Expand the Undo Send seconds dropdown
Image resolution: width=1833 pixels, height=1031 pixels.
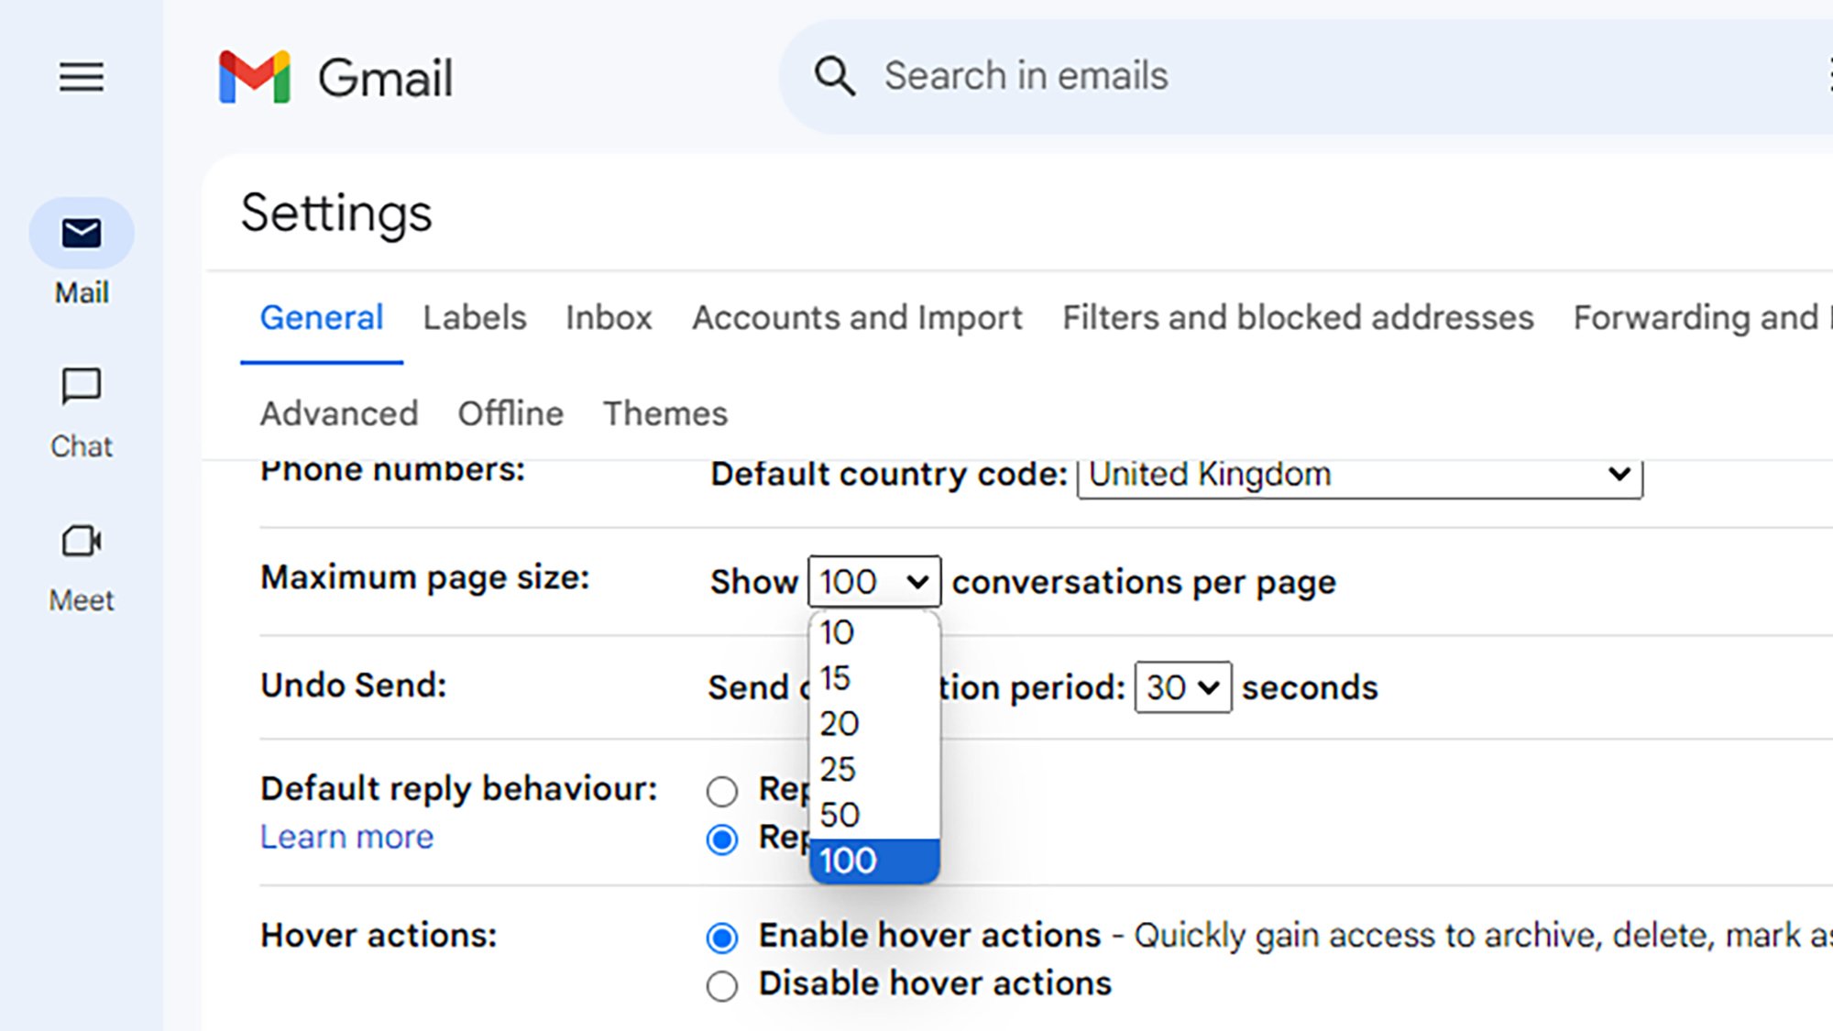pyautogui.click(x=1180, y=687)
